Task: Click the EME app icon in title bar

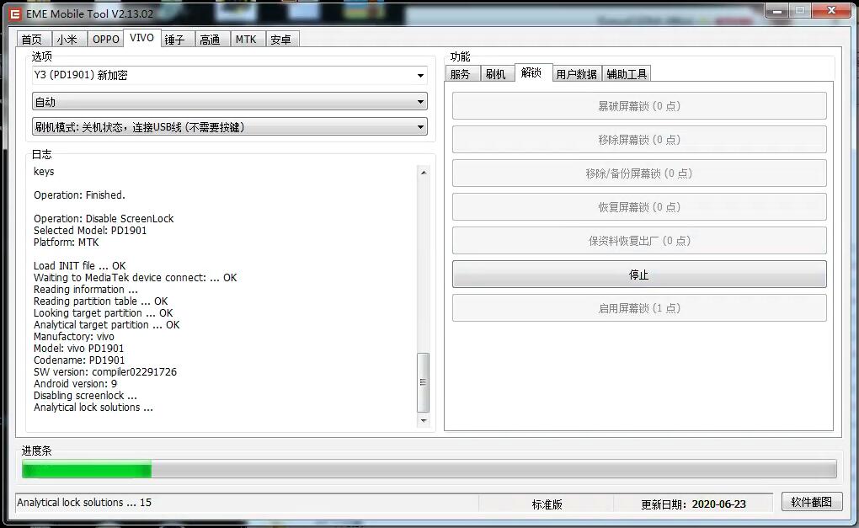Action: pos(15,13)
